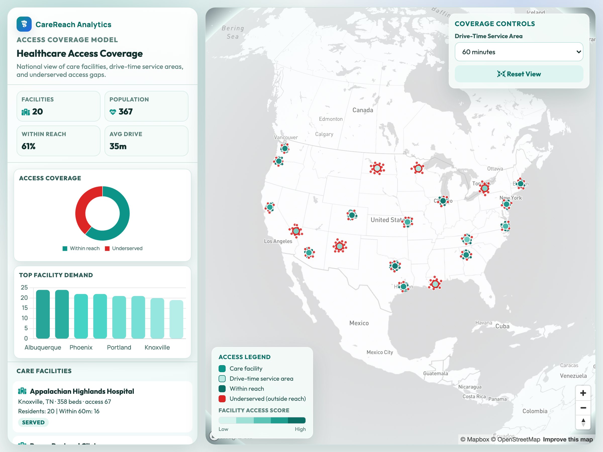The height and width of the screenshot is (452, 603).
Task: Toggle the Underserved chart legend item
Action: (x=124, y=248)
